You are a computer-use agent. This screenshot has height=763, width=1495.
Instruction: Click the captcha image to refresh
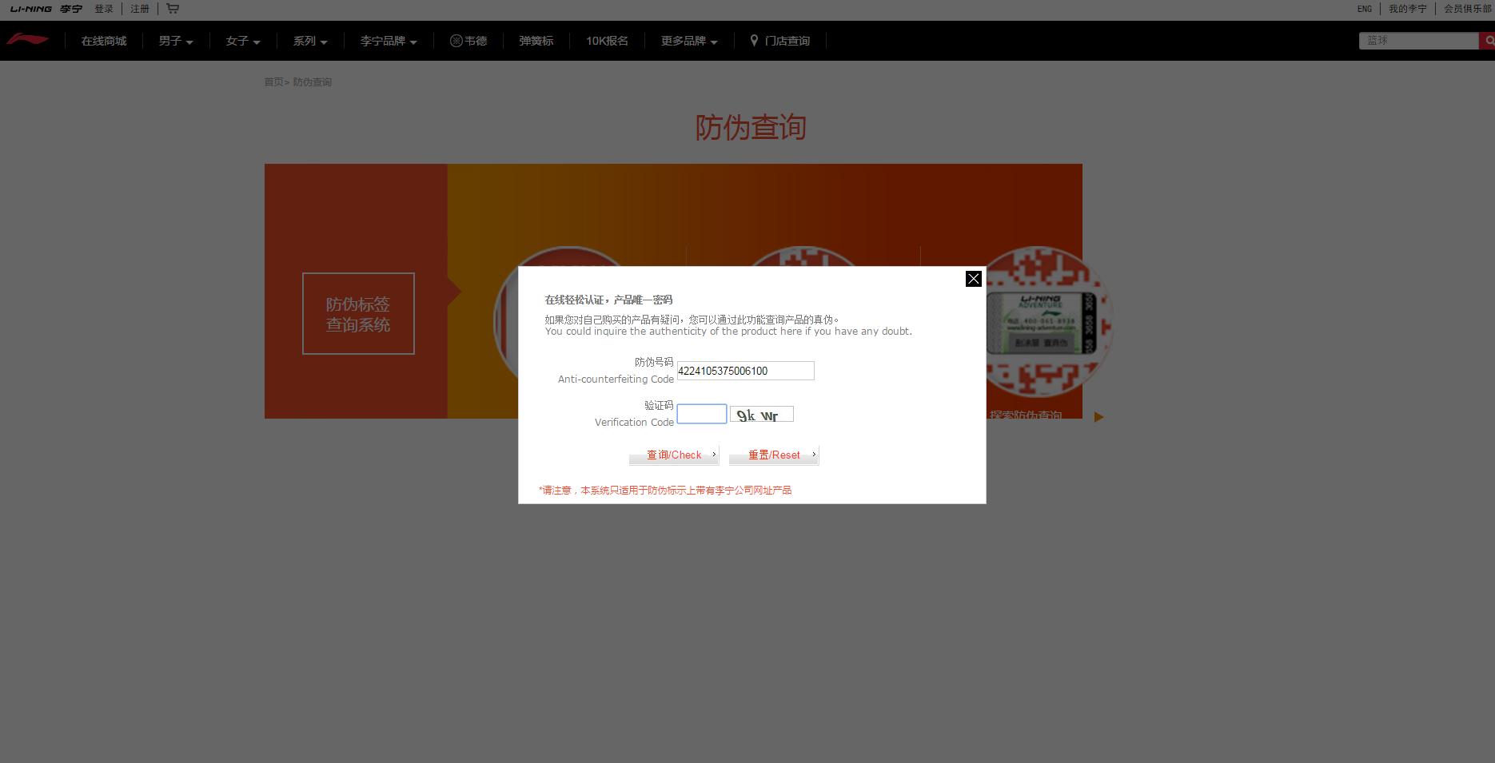[x=762, y=414]
